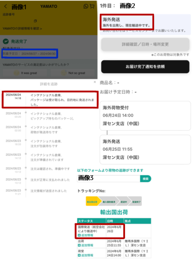This screenshot has height=261, width=196.
Task: Tap the back arrow in YAMATO header
Action: [x=5, y=6]
